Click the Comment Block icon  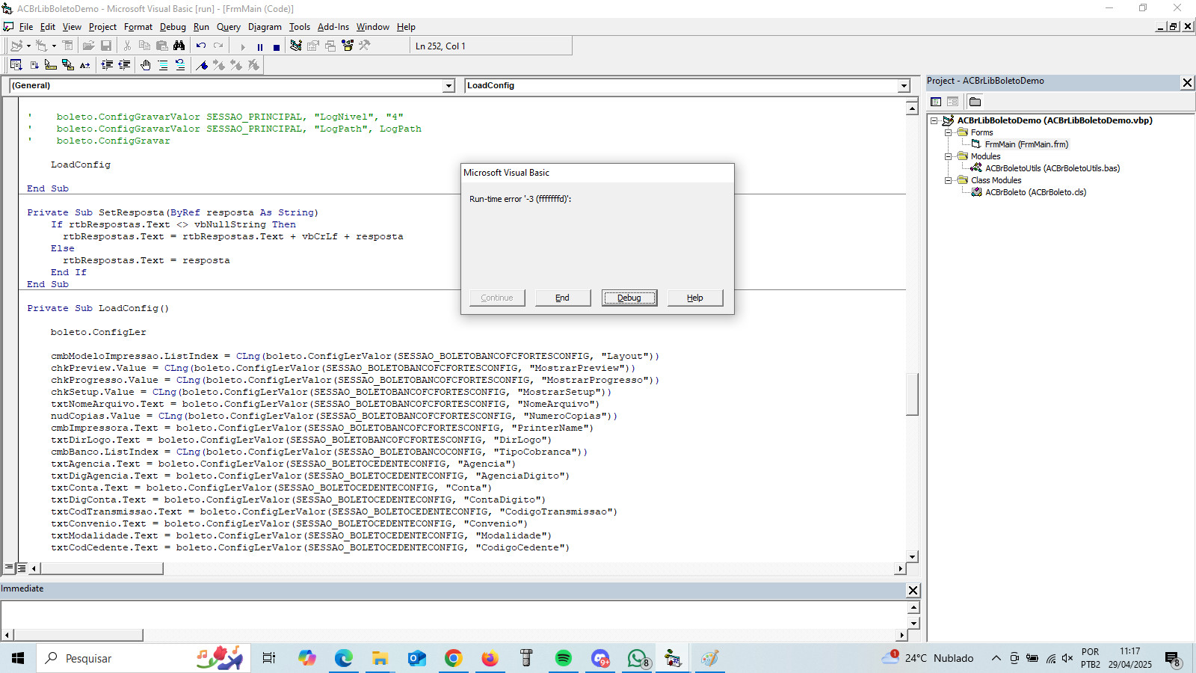163,65
